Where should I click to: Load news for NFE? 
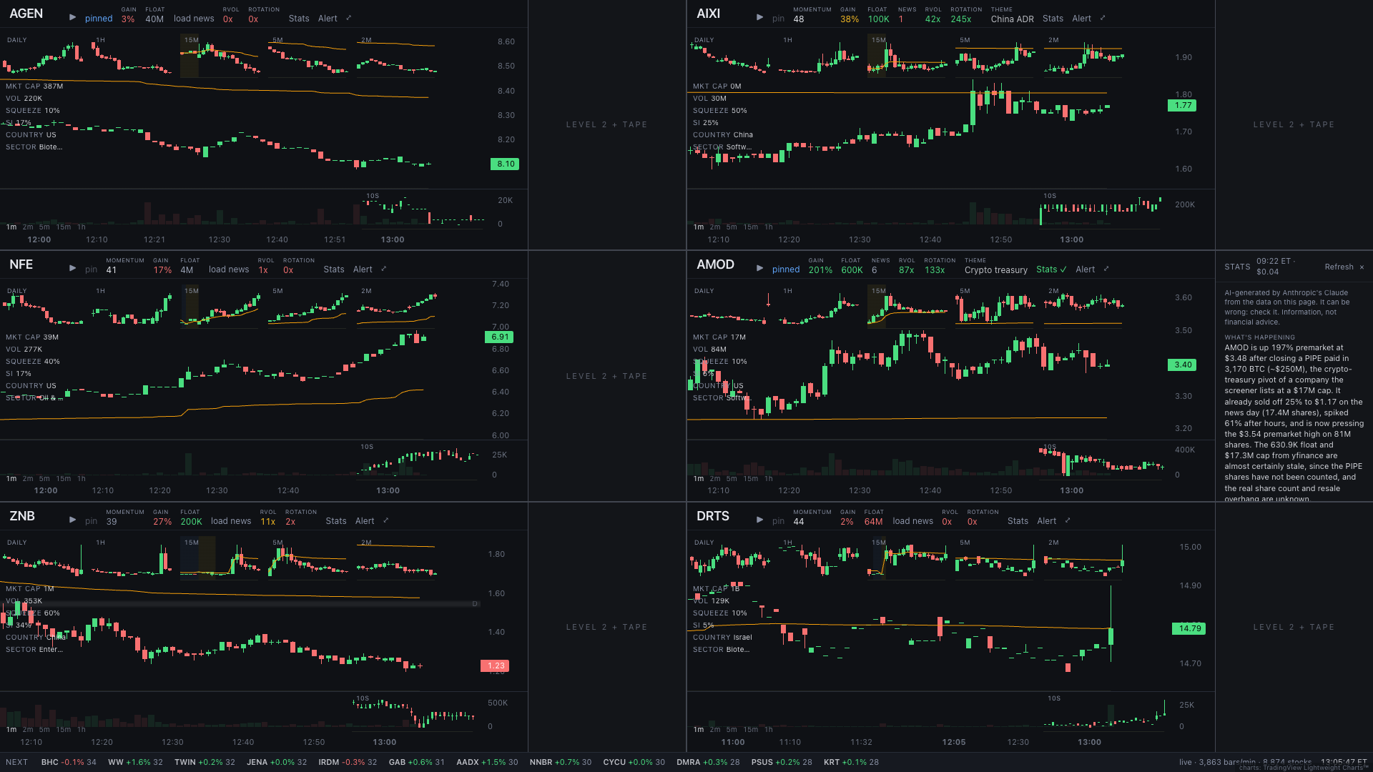(229, 269)
